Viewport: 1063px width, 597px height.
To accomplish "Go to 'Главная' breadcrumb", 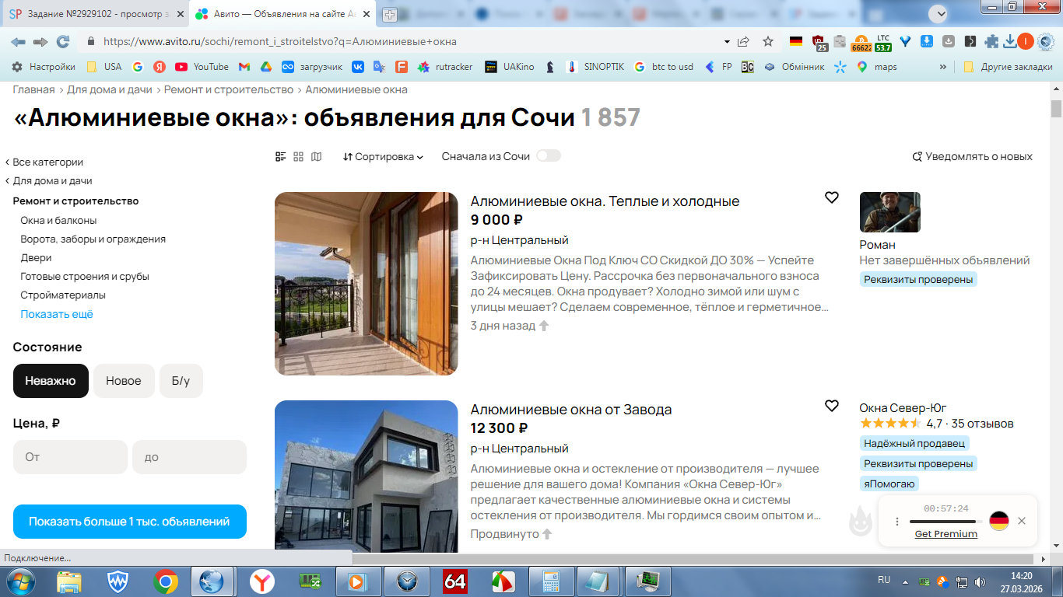I will pyautogui.click(x=33, y=89).
